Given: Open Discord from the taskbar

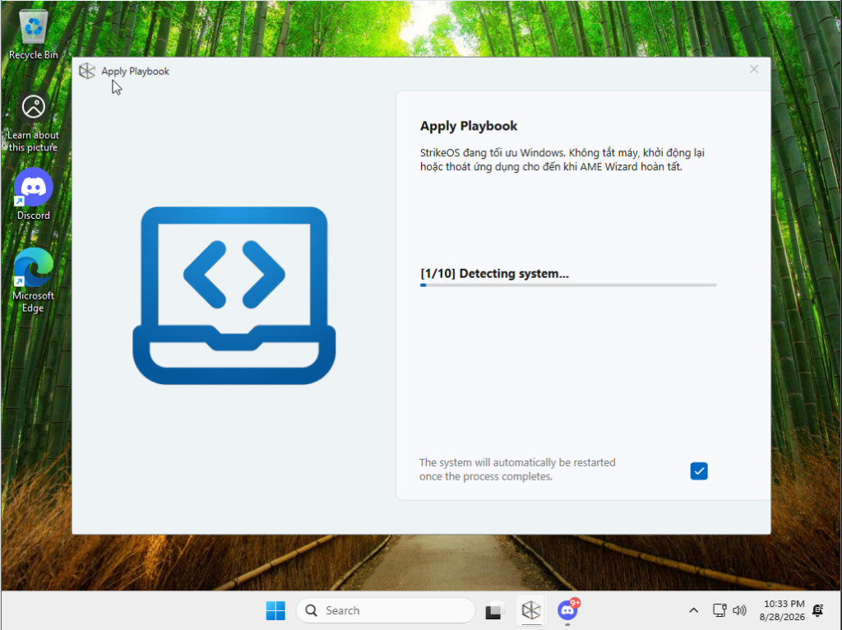Looking at the screenshot, I should tap(567, 610).
